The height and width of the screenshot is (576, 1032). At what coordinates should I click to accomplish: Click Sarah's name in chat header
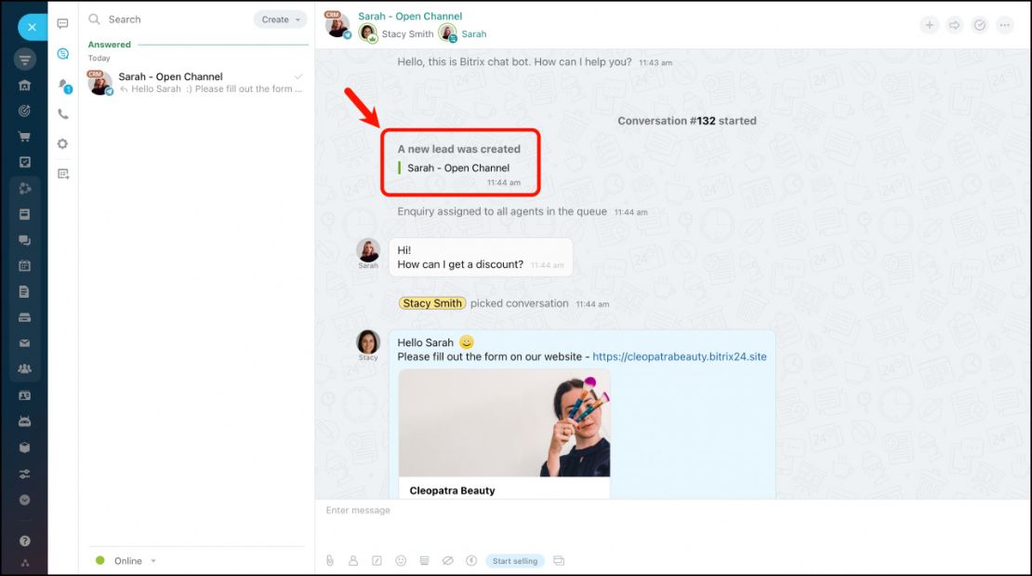[x=473, y=34]
